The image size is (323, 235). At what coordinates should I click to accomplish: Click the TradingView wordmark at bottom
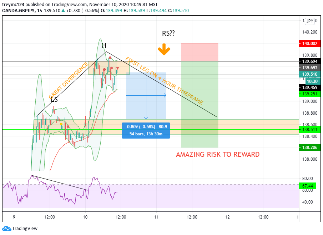click(x=25, y=229)
